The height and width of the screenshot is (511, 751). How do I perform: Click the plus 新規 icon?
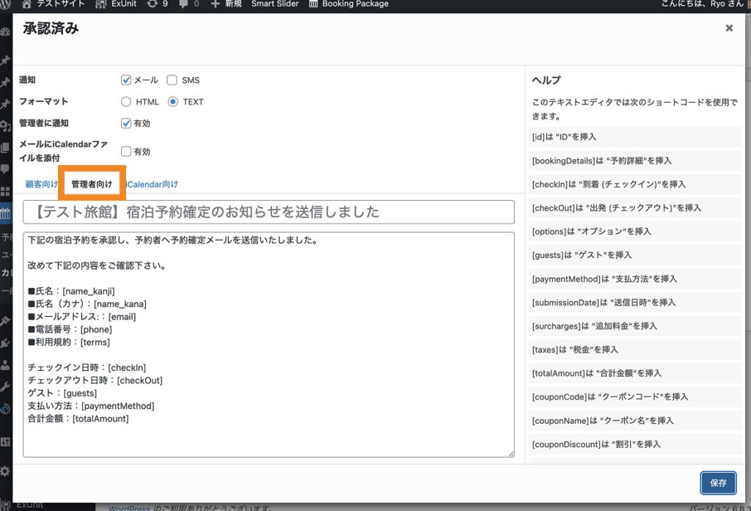tap(215, 4)
